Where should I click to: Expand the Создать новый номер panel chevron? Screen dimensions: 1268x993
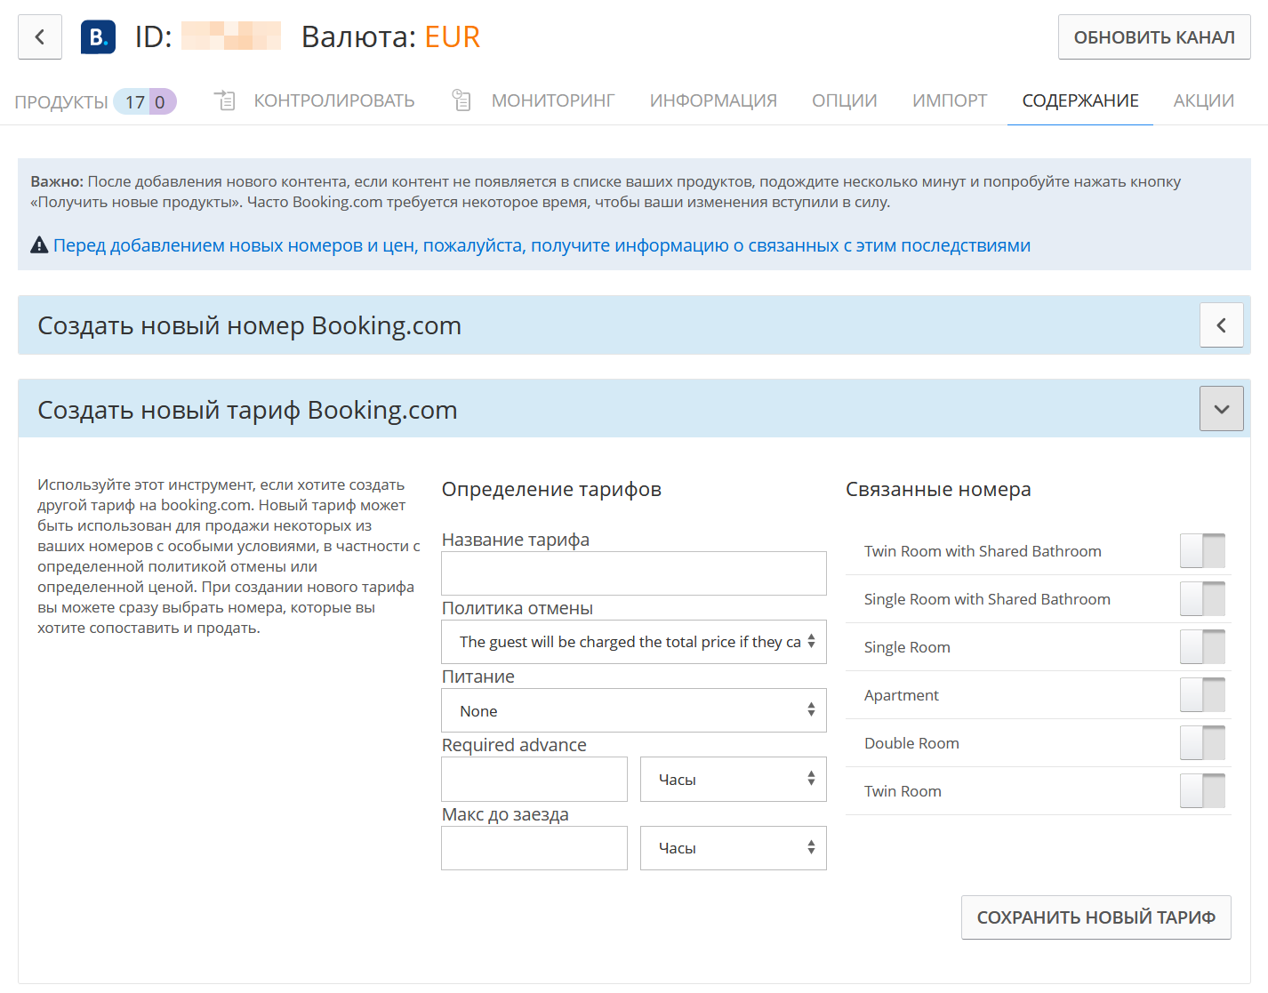(x=1222, y=325)
